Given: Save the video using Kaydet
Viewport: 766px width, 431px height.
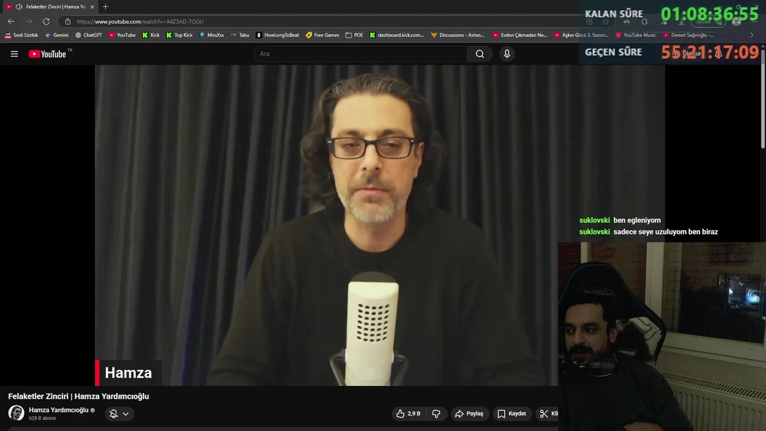Looking at the screenshot, I should [512, 414].
